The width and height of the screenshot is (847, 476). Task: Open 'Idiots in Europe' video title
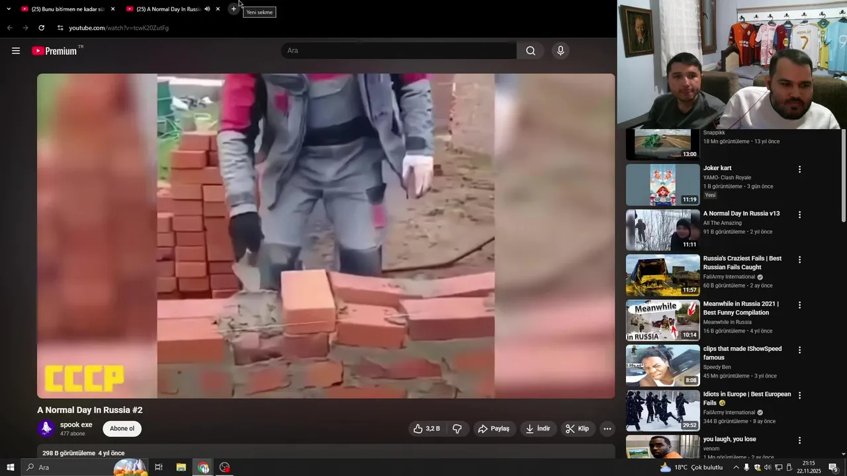tap(747, 399)
